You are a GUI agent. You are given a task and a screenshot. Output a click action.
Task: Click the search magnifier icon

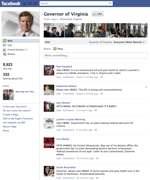click(110, 3)
